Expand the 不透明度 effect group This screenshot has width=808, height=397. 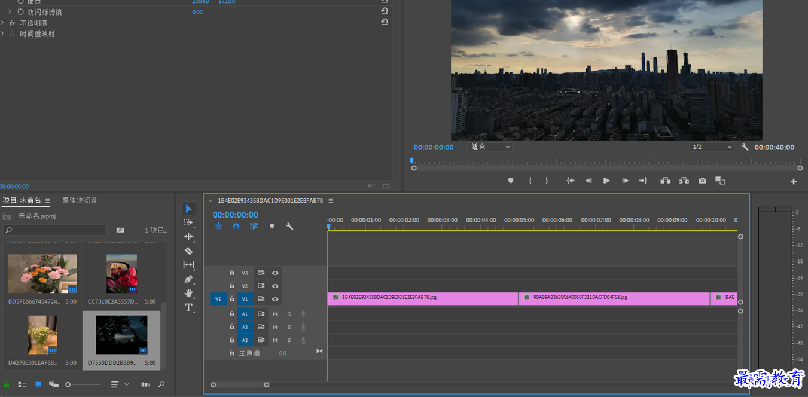tap(3, 23)
